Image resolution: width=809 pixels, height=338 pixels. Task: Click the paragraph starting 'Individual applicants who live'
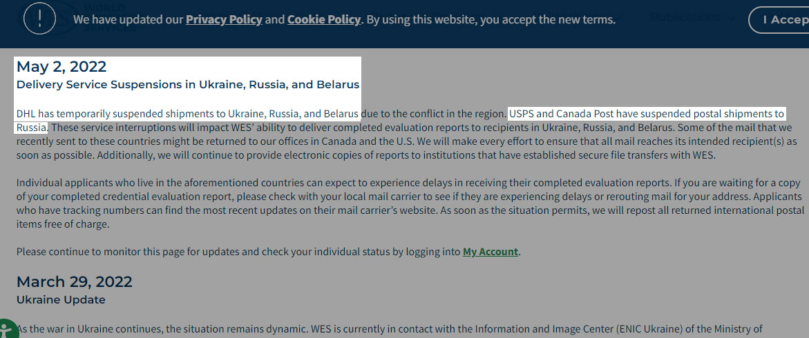tap(410, 203)
